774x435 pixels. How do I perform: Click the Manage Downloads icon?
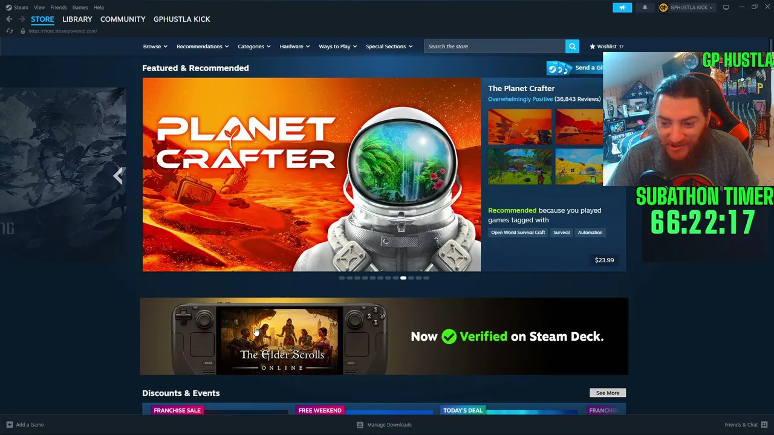[360, 425]
